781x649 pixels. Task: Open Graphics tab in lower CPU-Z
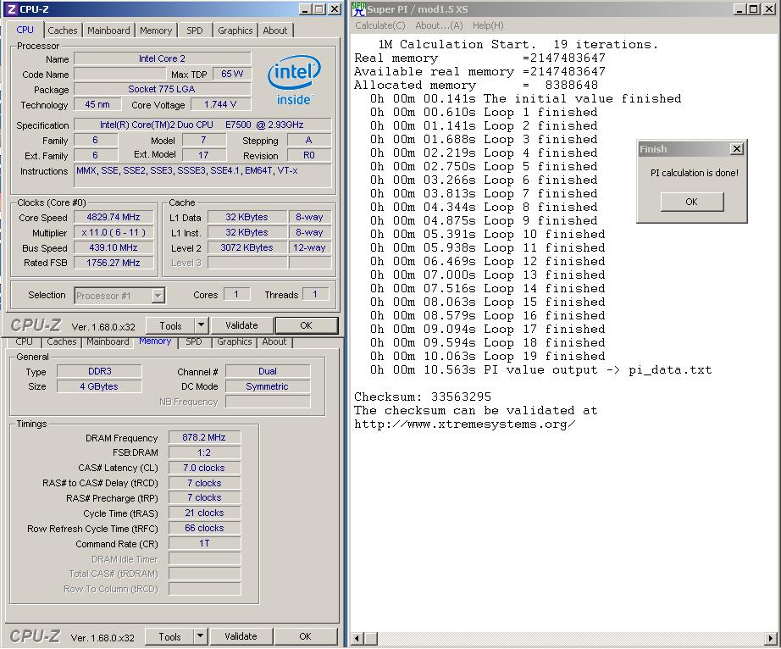234,341
